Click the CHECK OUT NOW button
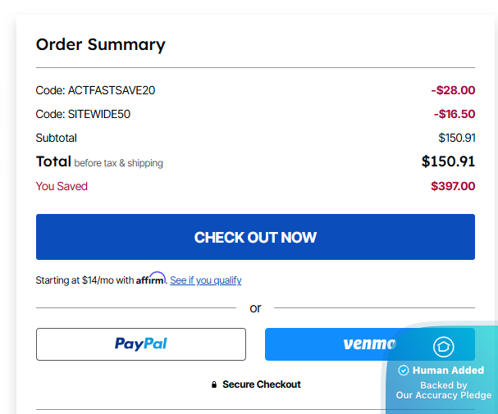This screenshot has width=498, height=414. click(x=255, y=237)
